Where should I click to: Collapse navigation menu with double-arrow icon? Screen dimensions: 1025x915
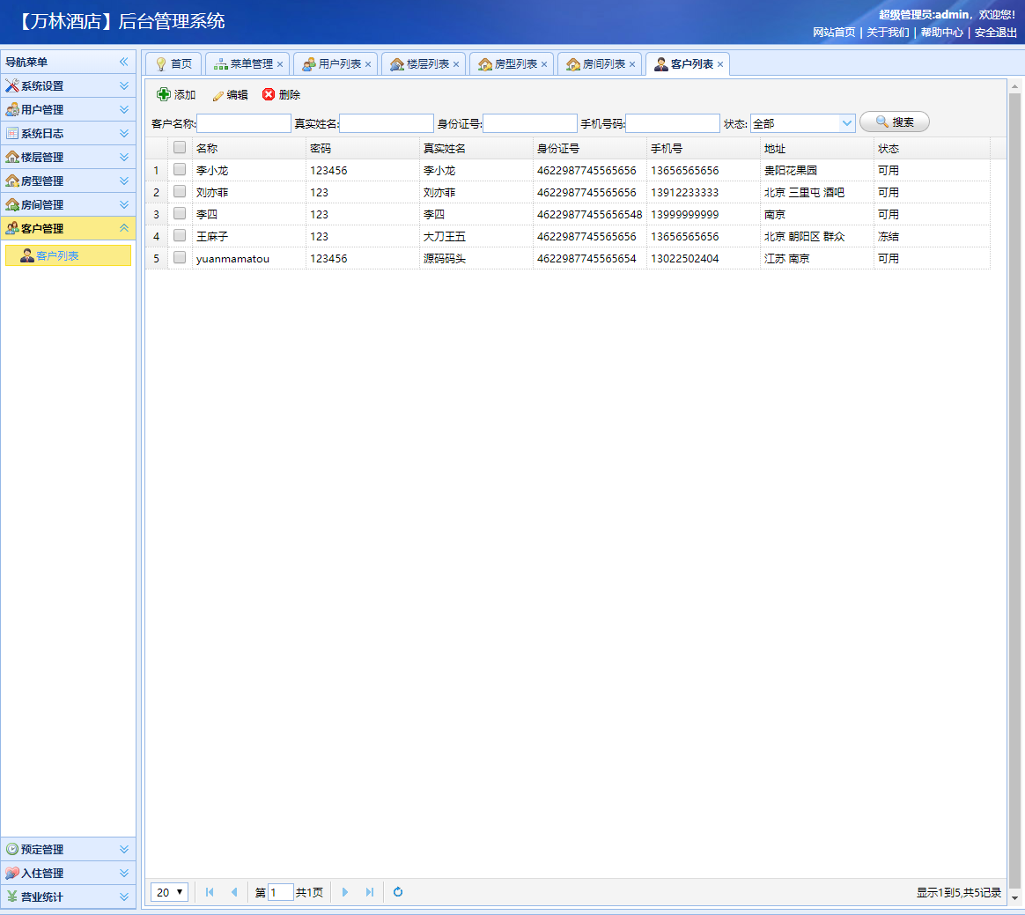[124, 62]
